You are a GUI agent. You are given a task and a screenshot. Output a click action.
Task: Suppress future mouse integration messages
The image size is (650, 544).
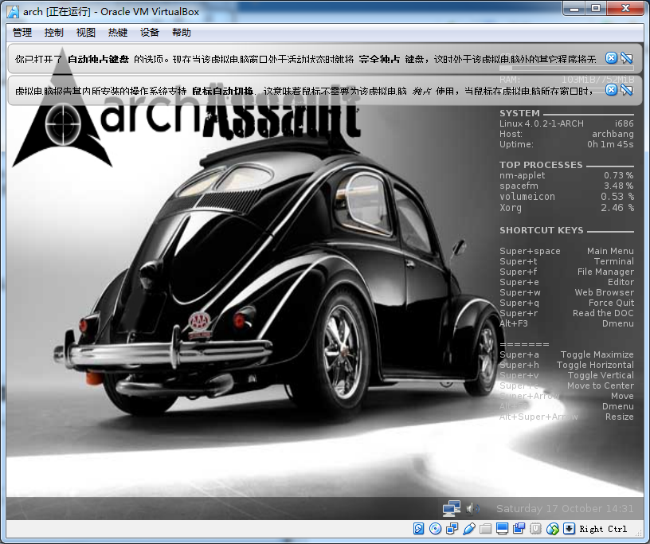tap(626, 89)
